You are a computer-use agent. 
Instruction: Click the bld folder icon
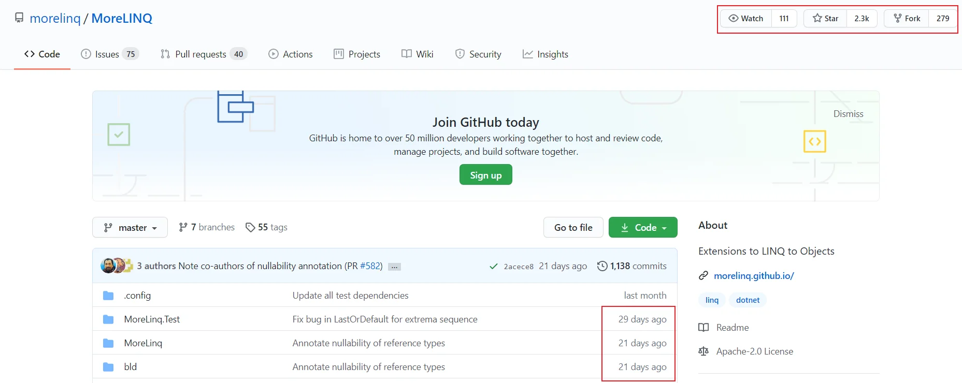pyautogui.click(x=108, y=367)
